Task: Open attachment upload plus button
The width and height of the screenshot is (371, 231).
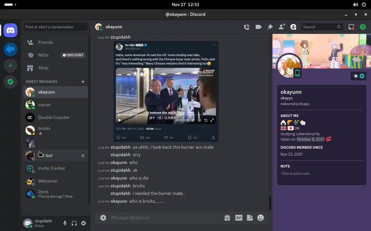Action: (103, 218)
